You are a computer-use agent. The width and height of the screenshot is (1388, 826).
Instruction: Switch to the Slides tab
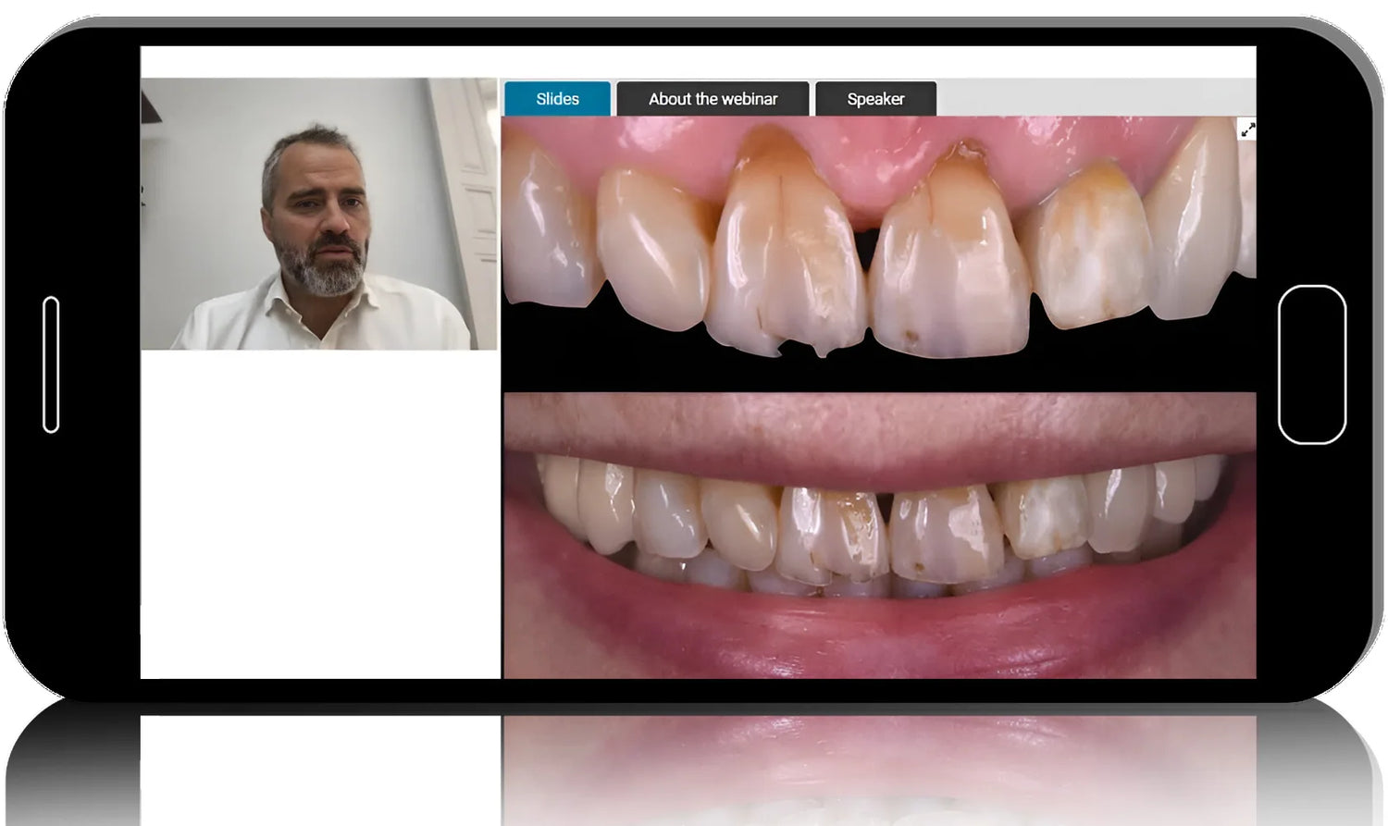click(557, 99)
